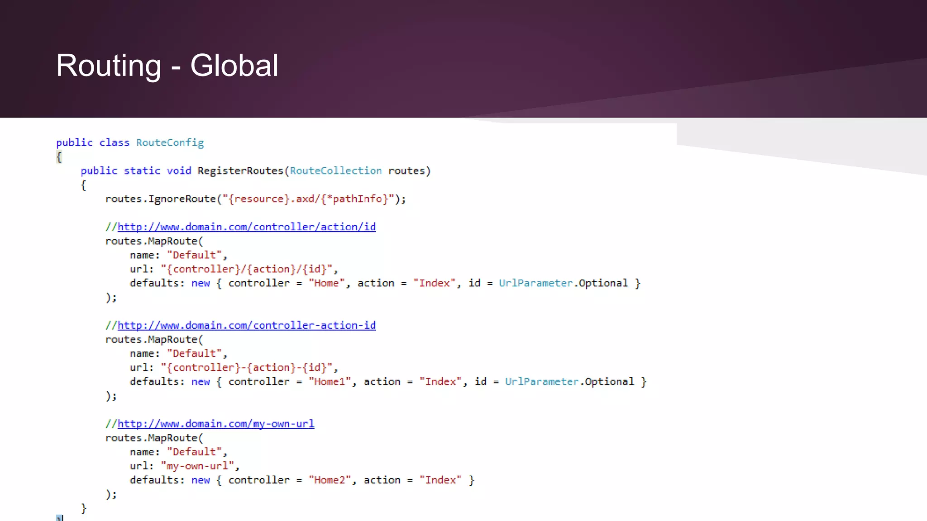Click the "Home" controller default string
This screenshot has width=927, height=521.
(327, 284)
